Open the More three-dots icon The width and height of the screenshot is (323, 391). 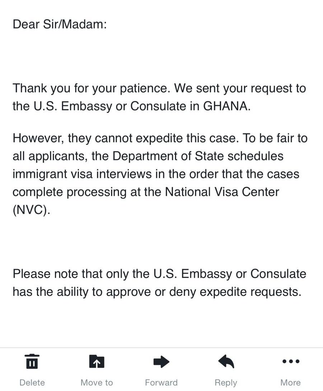click(291, 361)
